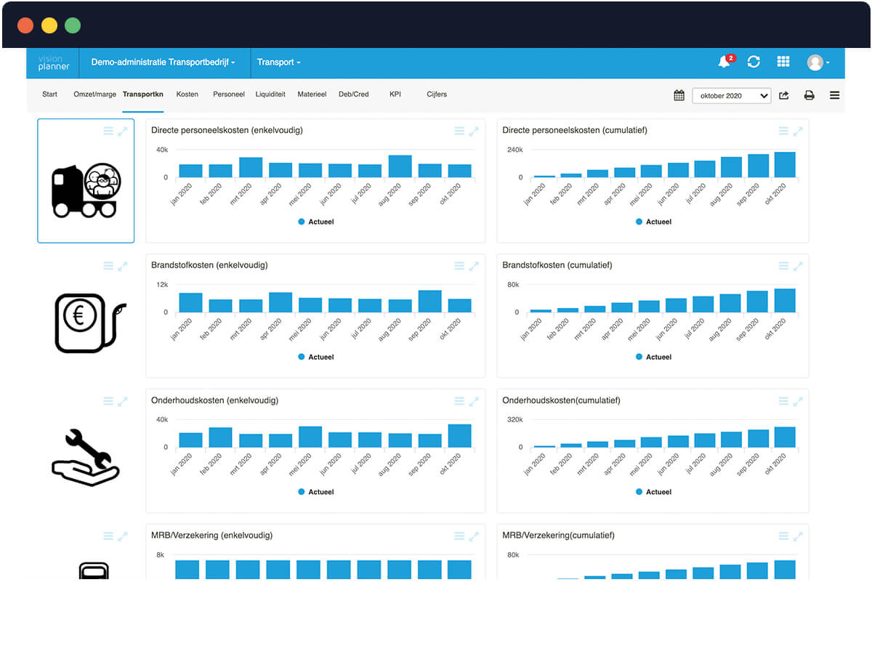Click the print icon in the toolbar
The height and width of the screenshot is (654, 872).
click(x=809, y=95)
